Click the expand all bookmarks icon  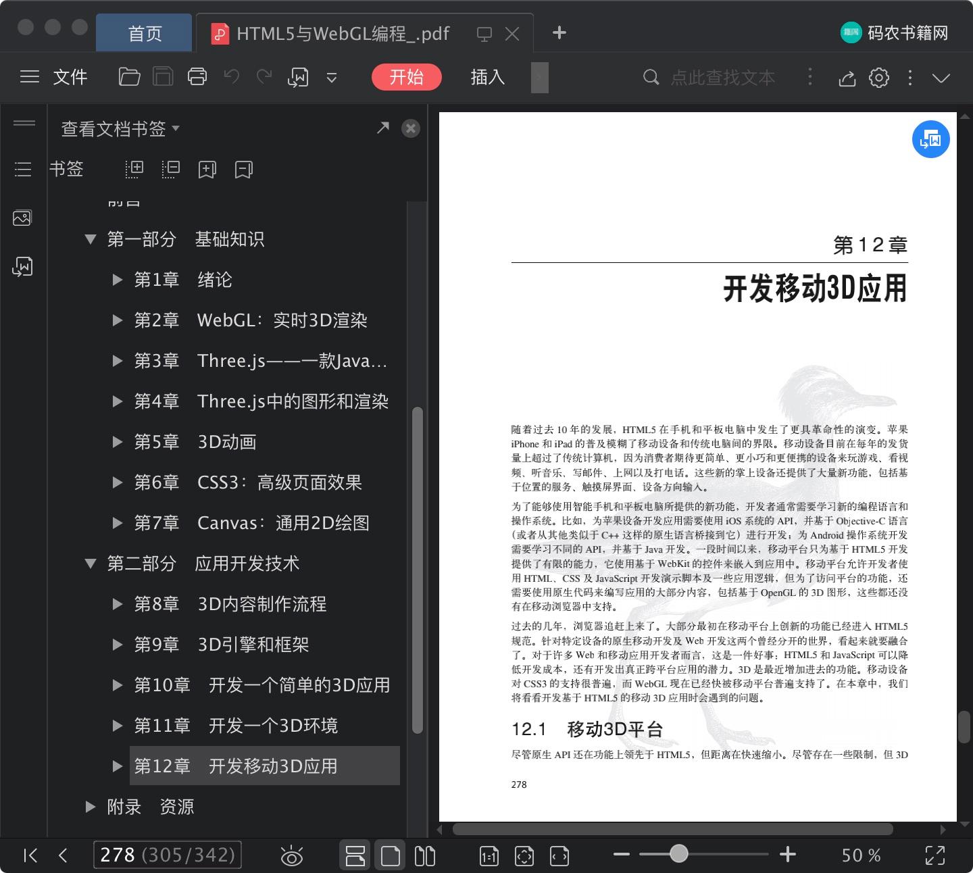pos(134,169)
